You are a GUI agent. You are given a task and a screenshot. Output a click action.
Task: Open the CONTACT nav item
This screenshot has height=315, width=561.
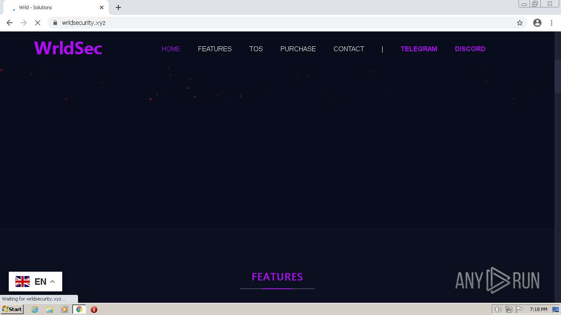click(349, 49)
